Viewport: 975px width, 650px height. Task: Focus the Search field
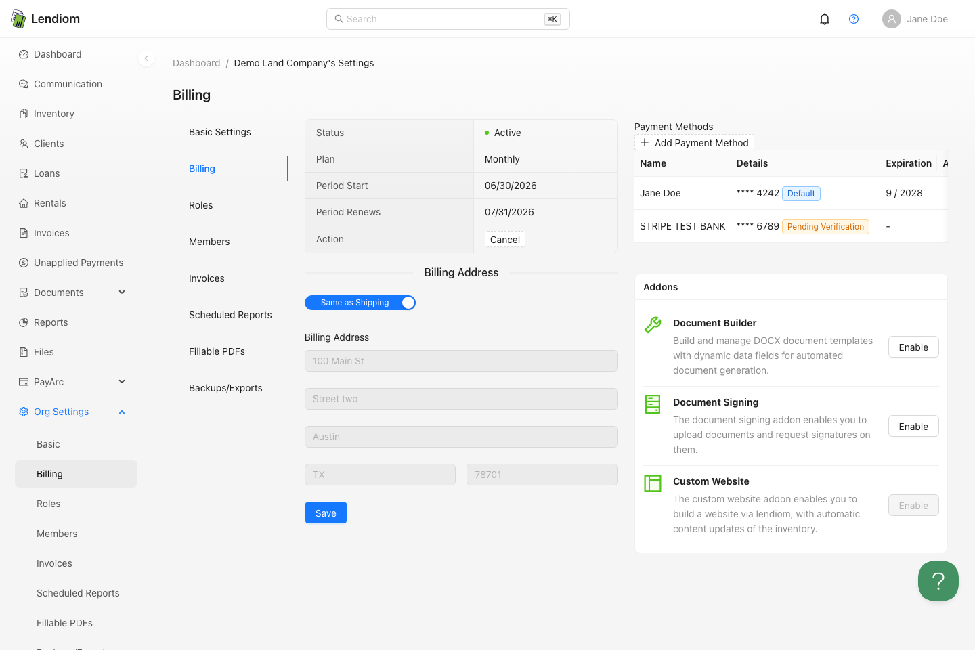coord(448,19)
